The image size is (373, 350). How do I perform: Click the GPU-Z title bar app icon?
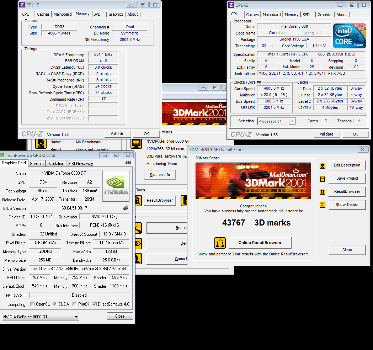point(2,155)
